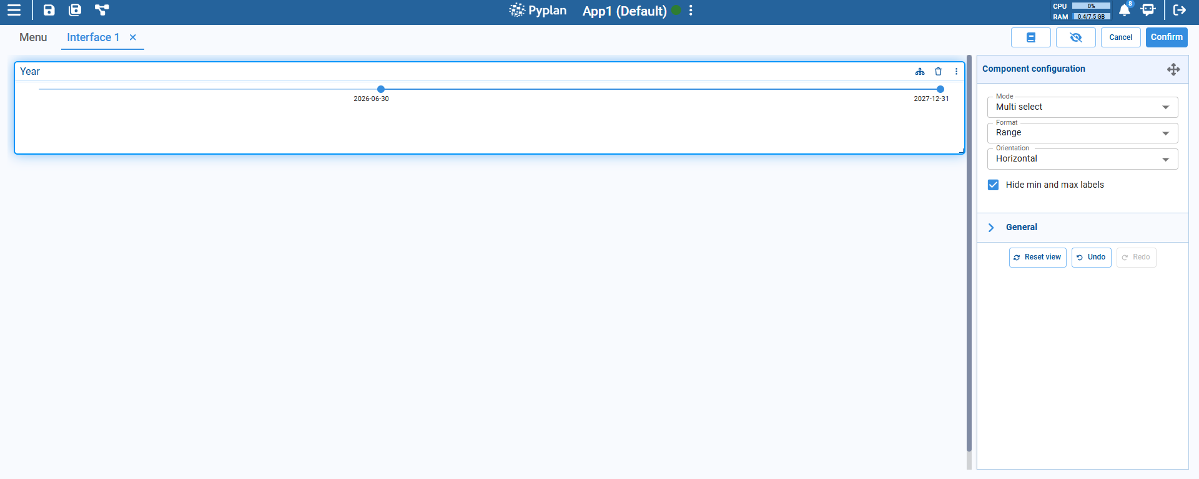The width and height of the screenshot is (1199, 479).
Task: Click the Undo button
Action: click(1091, 258)
